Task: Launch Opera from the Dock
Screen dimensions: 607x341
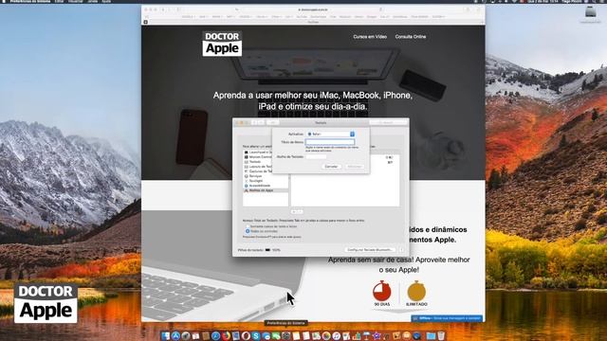Action: 246,336
